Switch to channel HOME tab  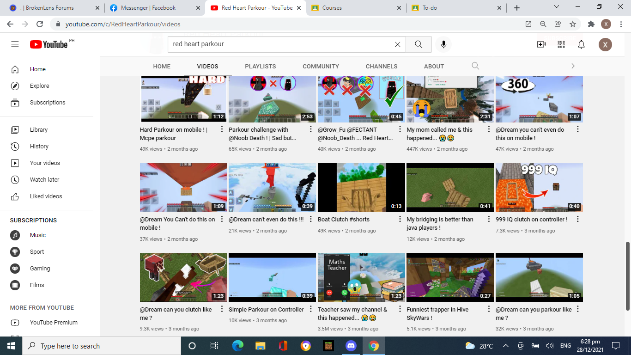162,67
